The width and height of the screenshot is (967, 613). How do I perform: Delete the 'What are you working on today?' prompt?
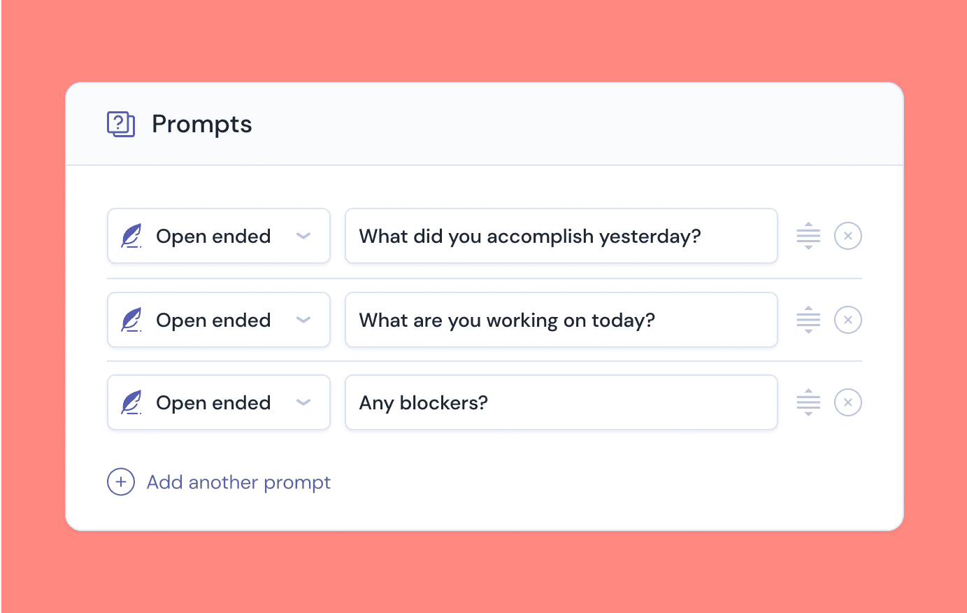847,320
